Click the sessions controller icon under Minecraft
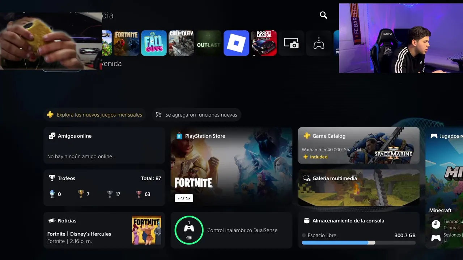 pyautogui.click(x=436, y=238)
